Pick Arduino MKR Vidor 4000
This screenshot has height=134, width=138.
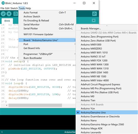tap(107, 80)
